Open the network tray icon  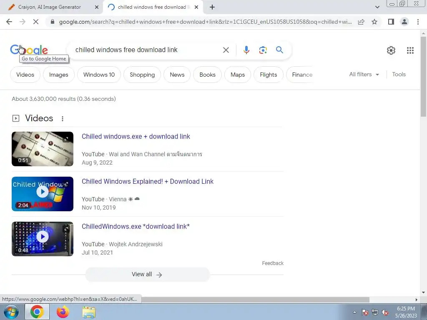point(375,312)
